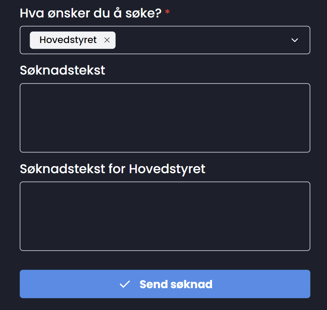This screenshot has width=327, height=310.
Task: Dismiss the Hovedstyret tag using its close icon
Action: click(107, 40)
